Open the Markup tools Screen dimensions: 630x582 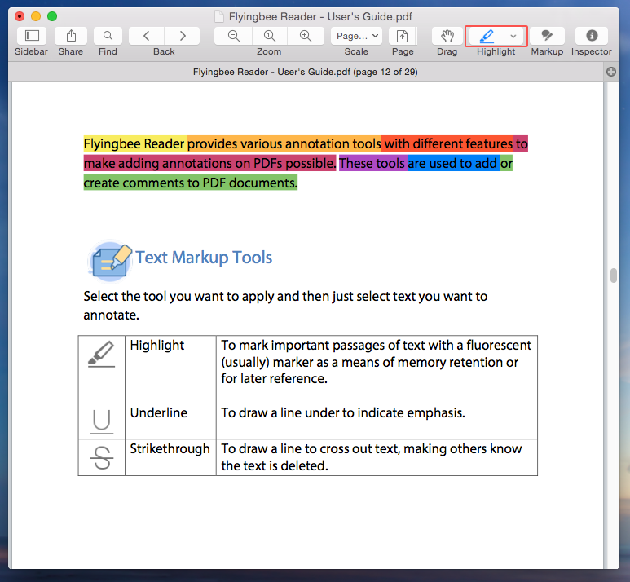point(547,36)
